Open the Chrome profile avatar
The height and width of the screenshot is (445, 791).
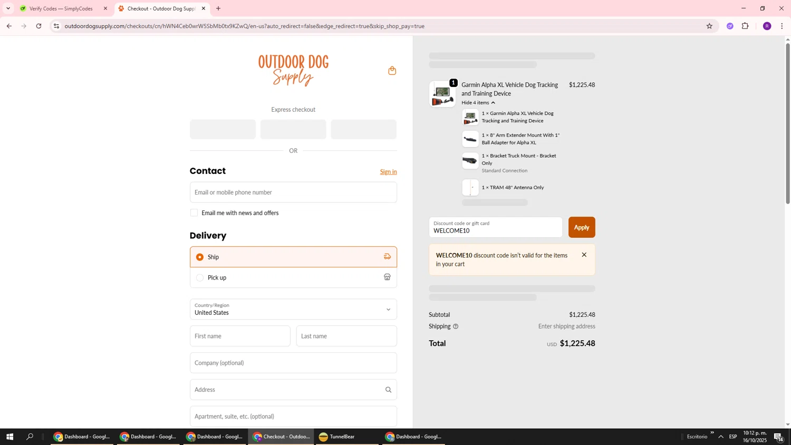(767, 26)
